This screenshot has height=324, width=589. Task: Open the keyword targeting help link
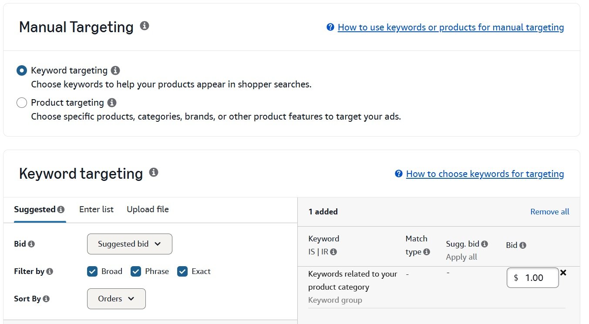point(485,174)
